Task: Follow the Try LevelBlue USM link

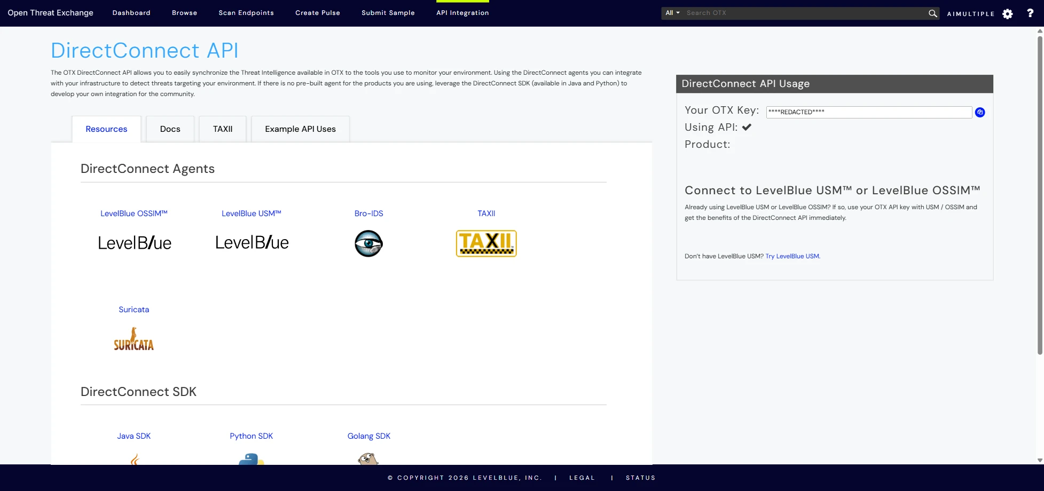Action: [792, 256]
